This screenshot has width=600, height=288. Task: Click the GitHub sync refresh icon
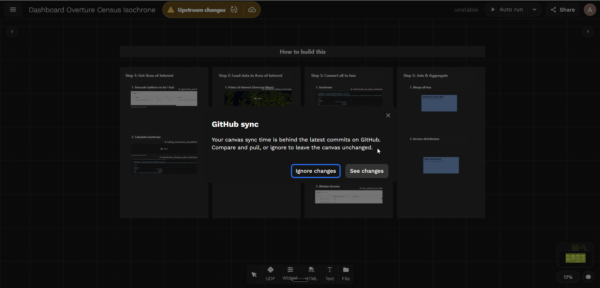(x=234, y=10)
